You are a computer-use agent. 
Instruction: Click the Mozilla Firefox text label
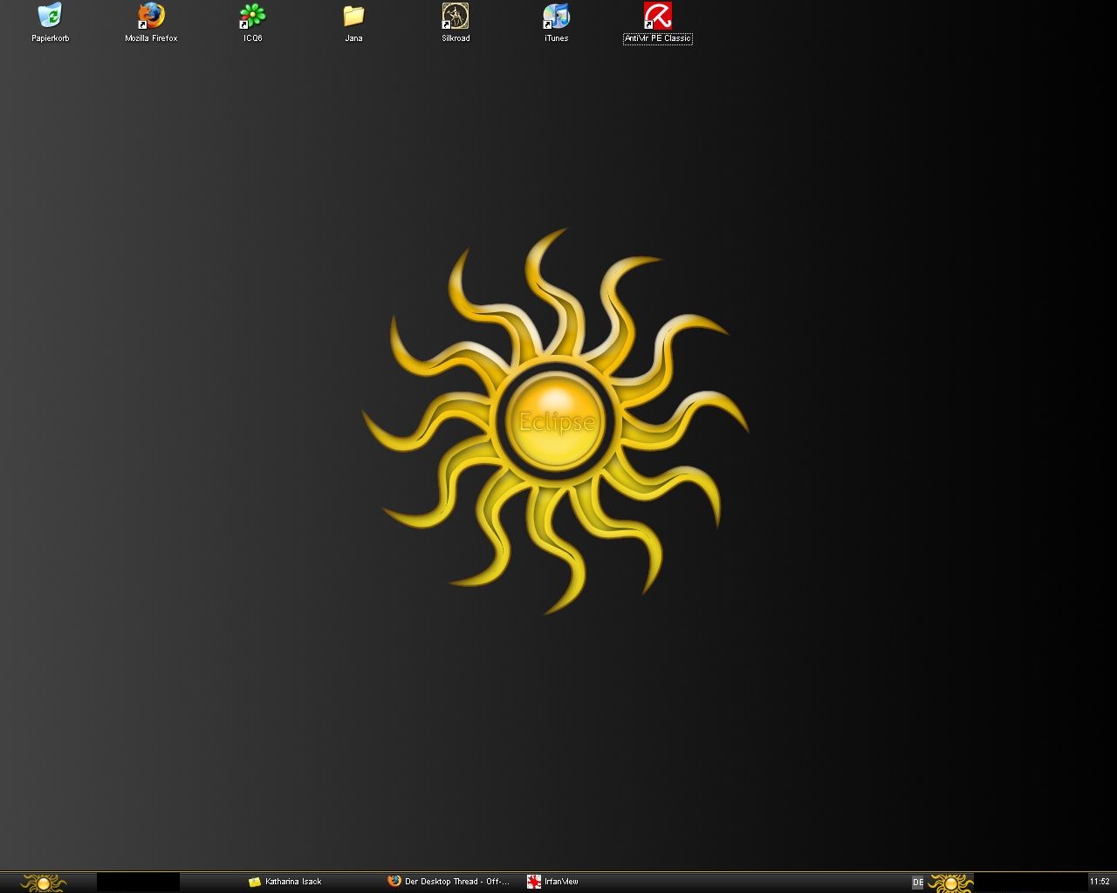[x=151, y=38]
